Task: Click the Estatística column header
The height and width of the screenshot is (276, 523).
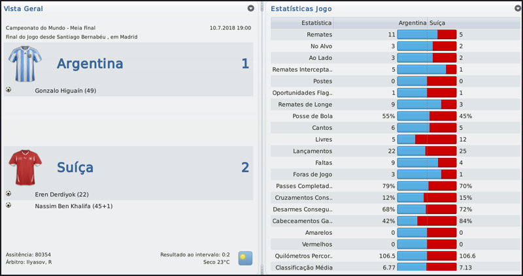Action: click(315, 23)
